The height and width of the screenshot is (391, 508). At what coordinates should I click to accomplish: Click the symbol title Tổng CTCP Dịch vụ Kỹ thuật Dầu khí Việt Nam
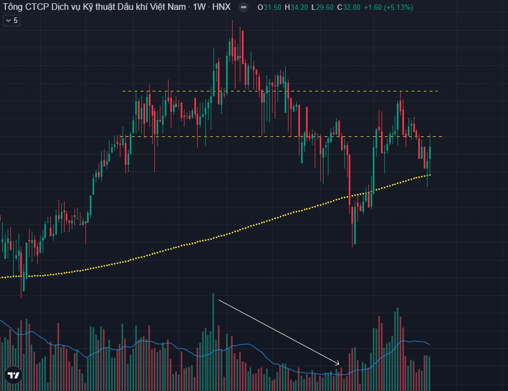coord(94,7)
